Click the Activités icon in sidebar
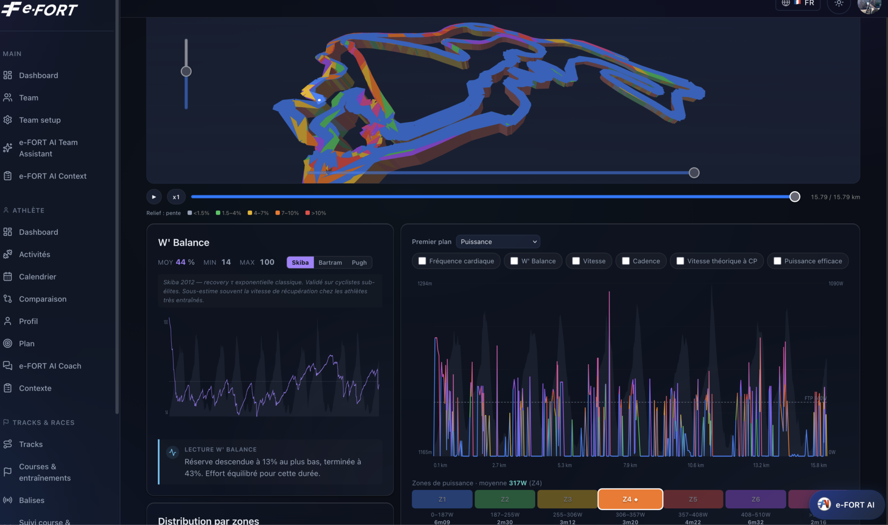Screen dimensions: 888x525 coord(7,254)
